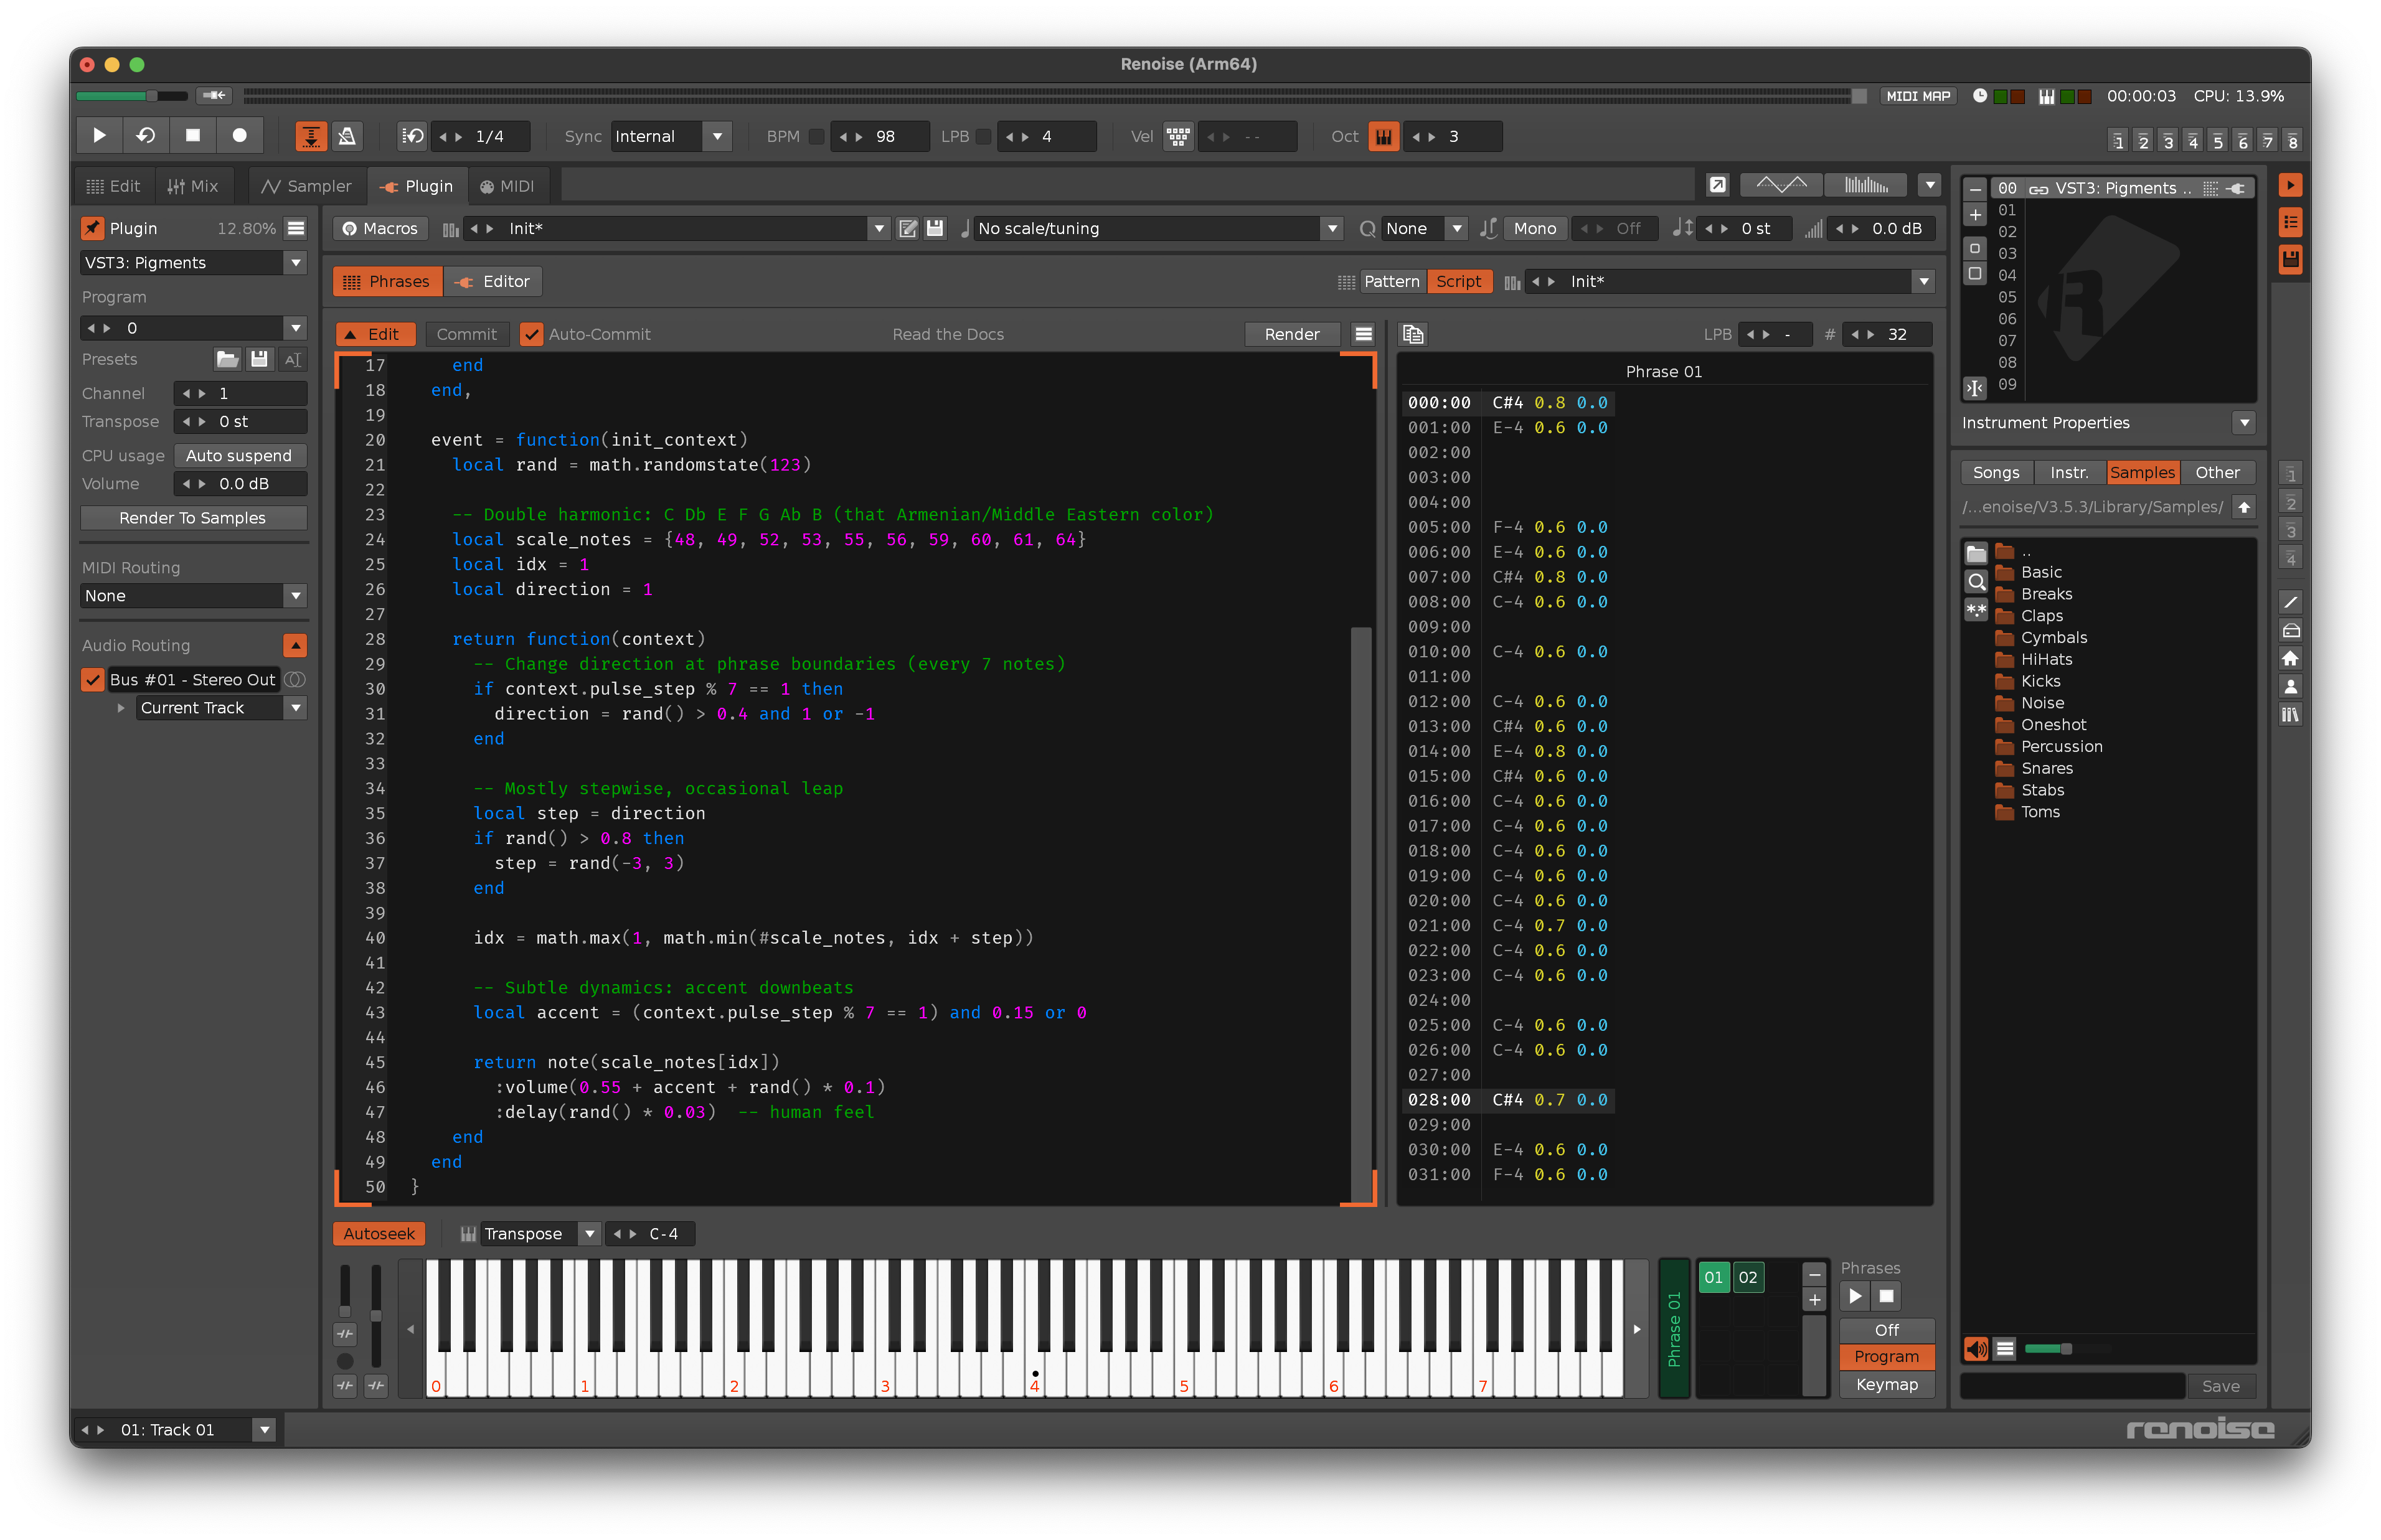Open the Kicks sample folder
The height and width of the screenshot is (1540, 2381).
coord(2040,681)
